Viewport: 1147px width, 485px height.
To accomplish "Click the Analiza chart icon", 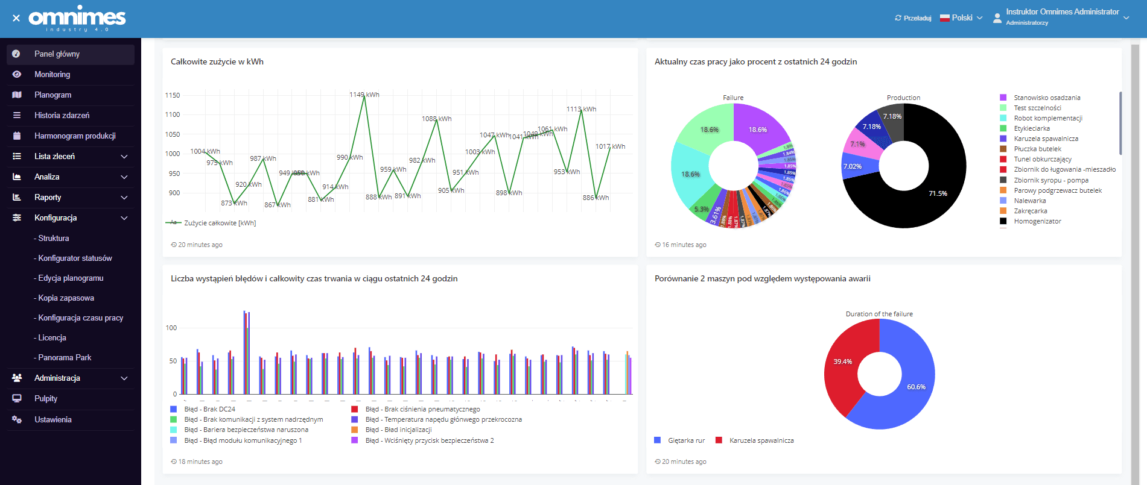I will [x=16, y=177].
